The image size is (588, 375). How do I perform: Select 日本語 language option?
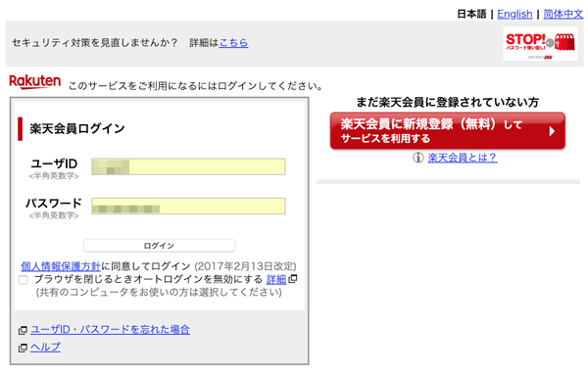[471, 15]
